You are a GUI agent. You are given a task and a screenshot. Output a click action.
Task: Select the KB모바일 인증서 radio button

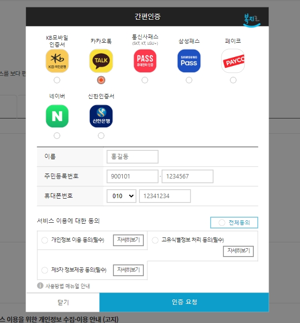click(57, 80)
